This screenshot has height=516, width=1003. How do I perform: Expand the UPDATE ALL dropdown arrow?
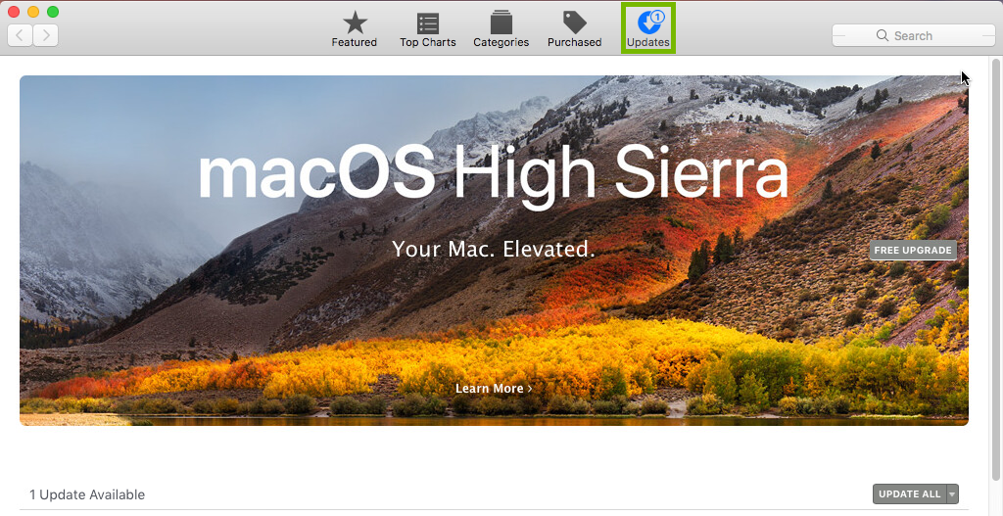click(952, 493)
